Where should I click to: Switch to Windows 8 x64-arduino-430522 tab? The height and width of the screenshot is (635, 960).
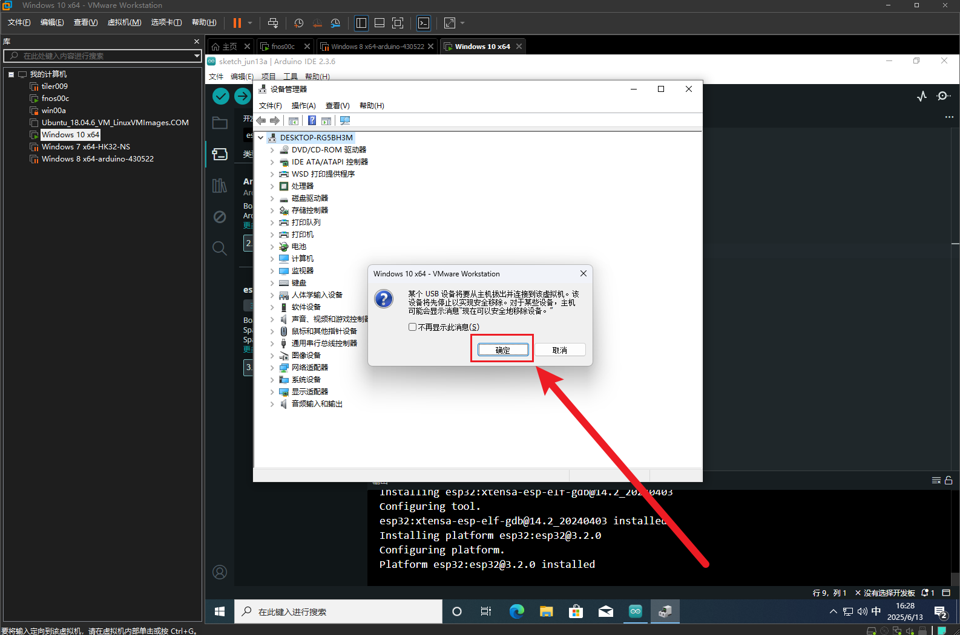coord(376,47)
